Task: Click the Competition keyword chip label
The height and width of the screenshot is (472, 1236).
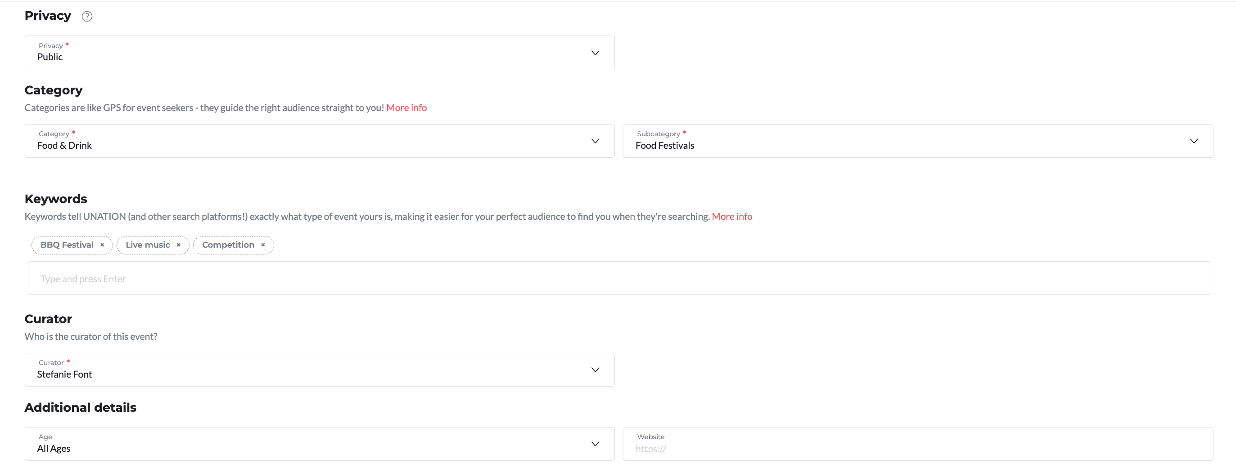Action: pos(228,245)
